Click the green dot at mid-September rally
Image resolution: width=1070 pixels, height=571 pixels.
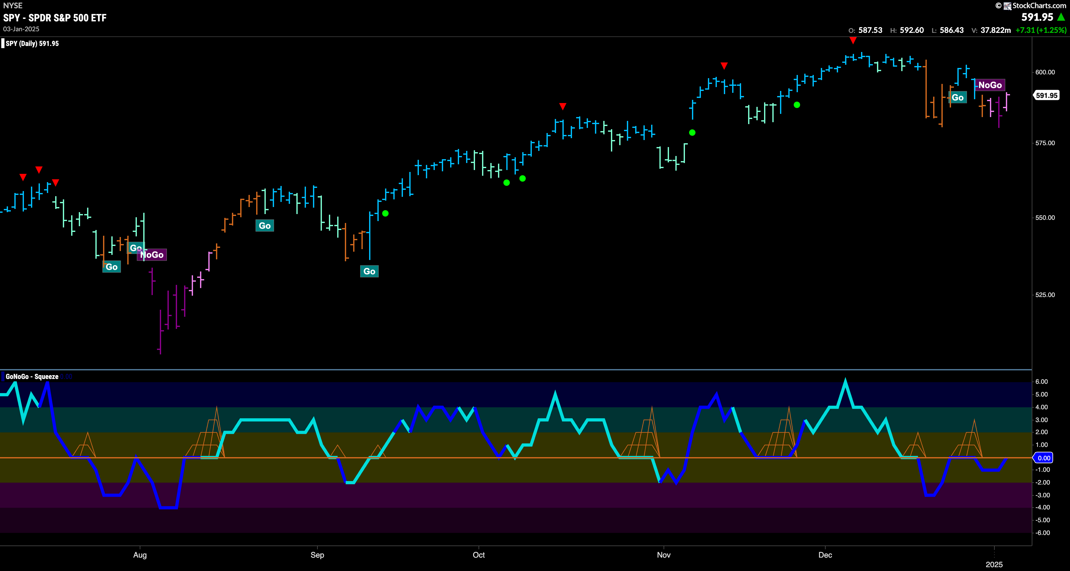click(x=385, y=213)
